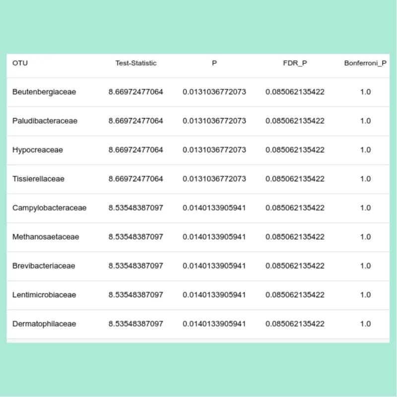397x397 pixels.
Task: Click the Paludibacteraceae OTU cell
Action: 45,121
